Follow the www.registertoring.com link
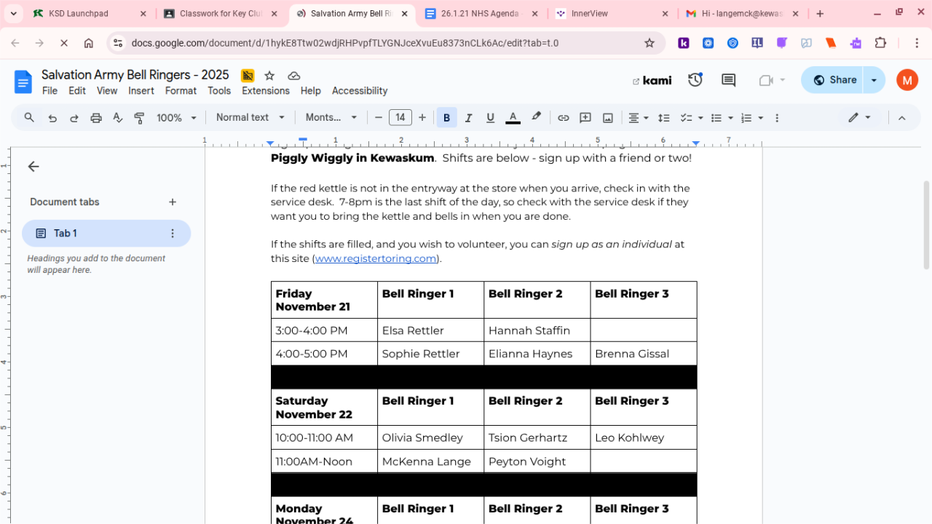Image resolution: width=932 pixels, height=524 pixels. [376, 258]
